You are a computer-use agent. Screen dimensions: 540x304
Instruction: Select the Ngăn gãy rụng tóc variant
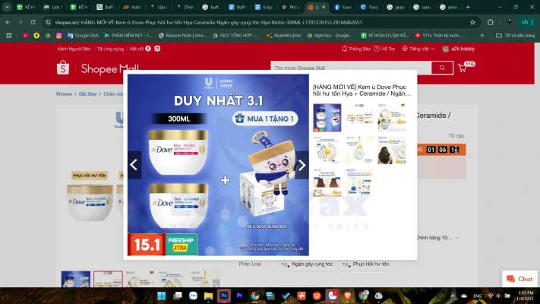[x=307, y=264]
